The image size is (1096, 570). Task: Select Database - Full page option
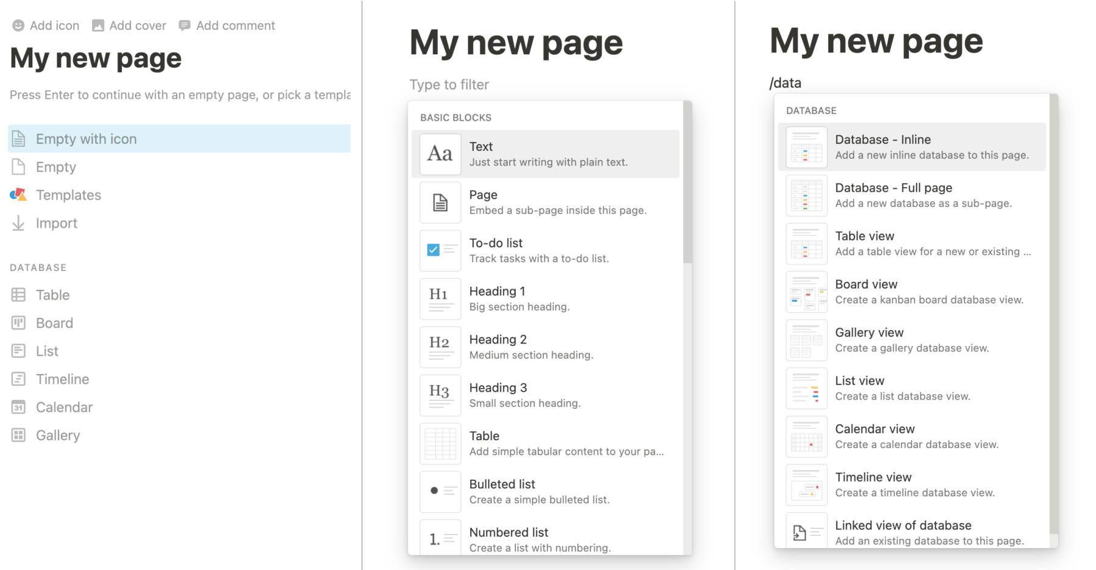coord(911,195)
